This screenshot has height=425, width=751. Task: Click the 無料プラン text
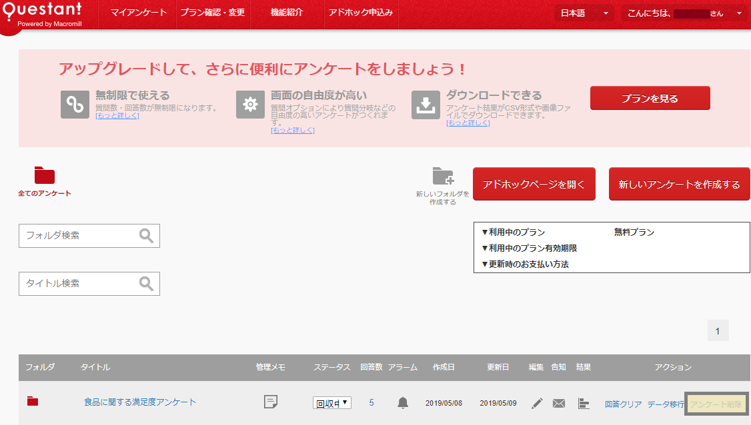pyautogui.click(x=634, y=232)
